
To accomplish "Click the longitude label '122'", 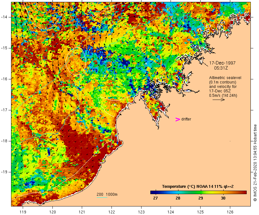I will [x=112, y=212].
